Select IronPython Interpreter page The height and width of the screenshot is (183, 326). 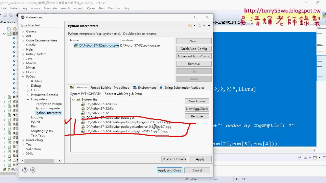tap(49, 104)
